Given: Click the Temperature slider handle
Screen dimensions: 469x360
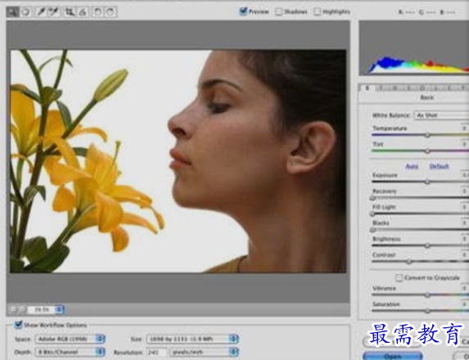Looking at the screenshot, I should pyautogui.click(x=427, y=135).
